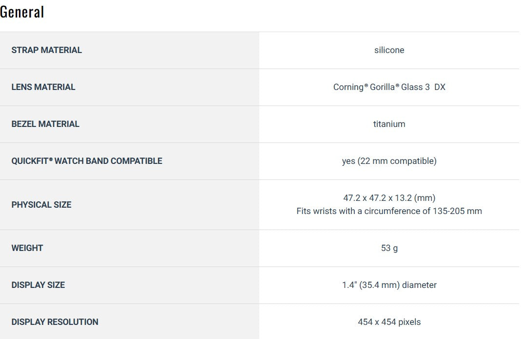Screen dimensions: 521x339
Task: Select the DISPLAY RESOLUTION row label
Action: coord(55,322)
